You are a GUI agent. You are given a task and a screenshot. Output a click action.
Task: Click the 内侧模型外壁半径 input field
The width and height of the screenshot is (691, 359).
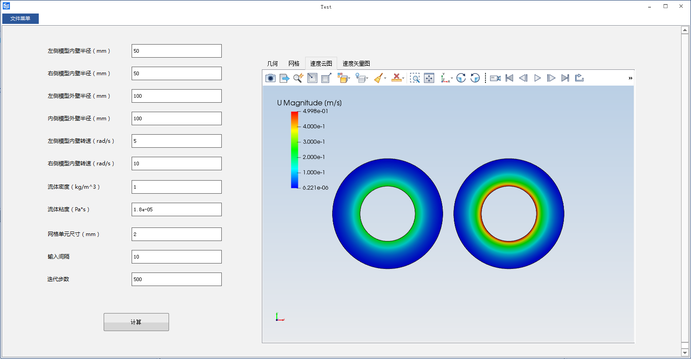(x=177, y=118)
